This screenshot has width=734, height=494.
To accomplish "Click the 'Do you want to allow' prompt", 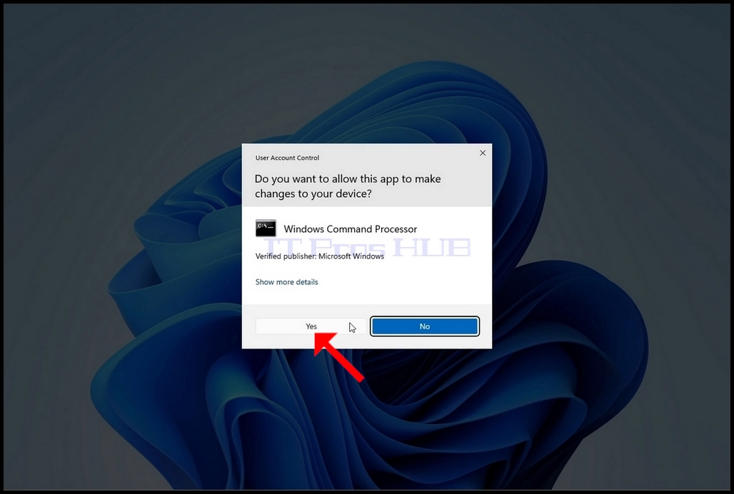I will [x=348, y=186].
